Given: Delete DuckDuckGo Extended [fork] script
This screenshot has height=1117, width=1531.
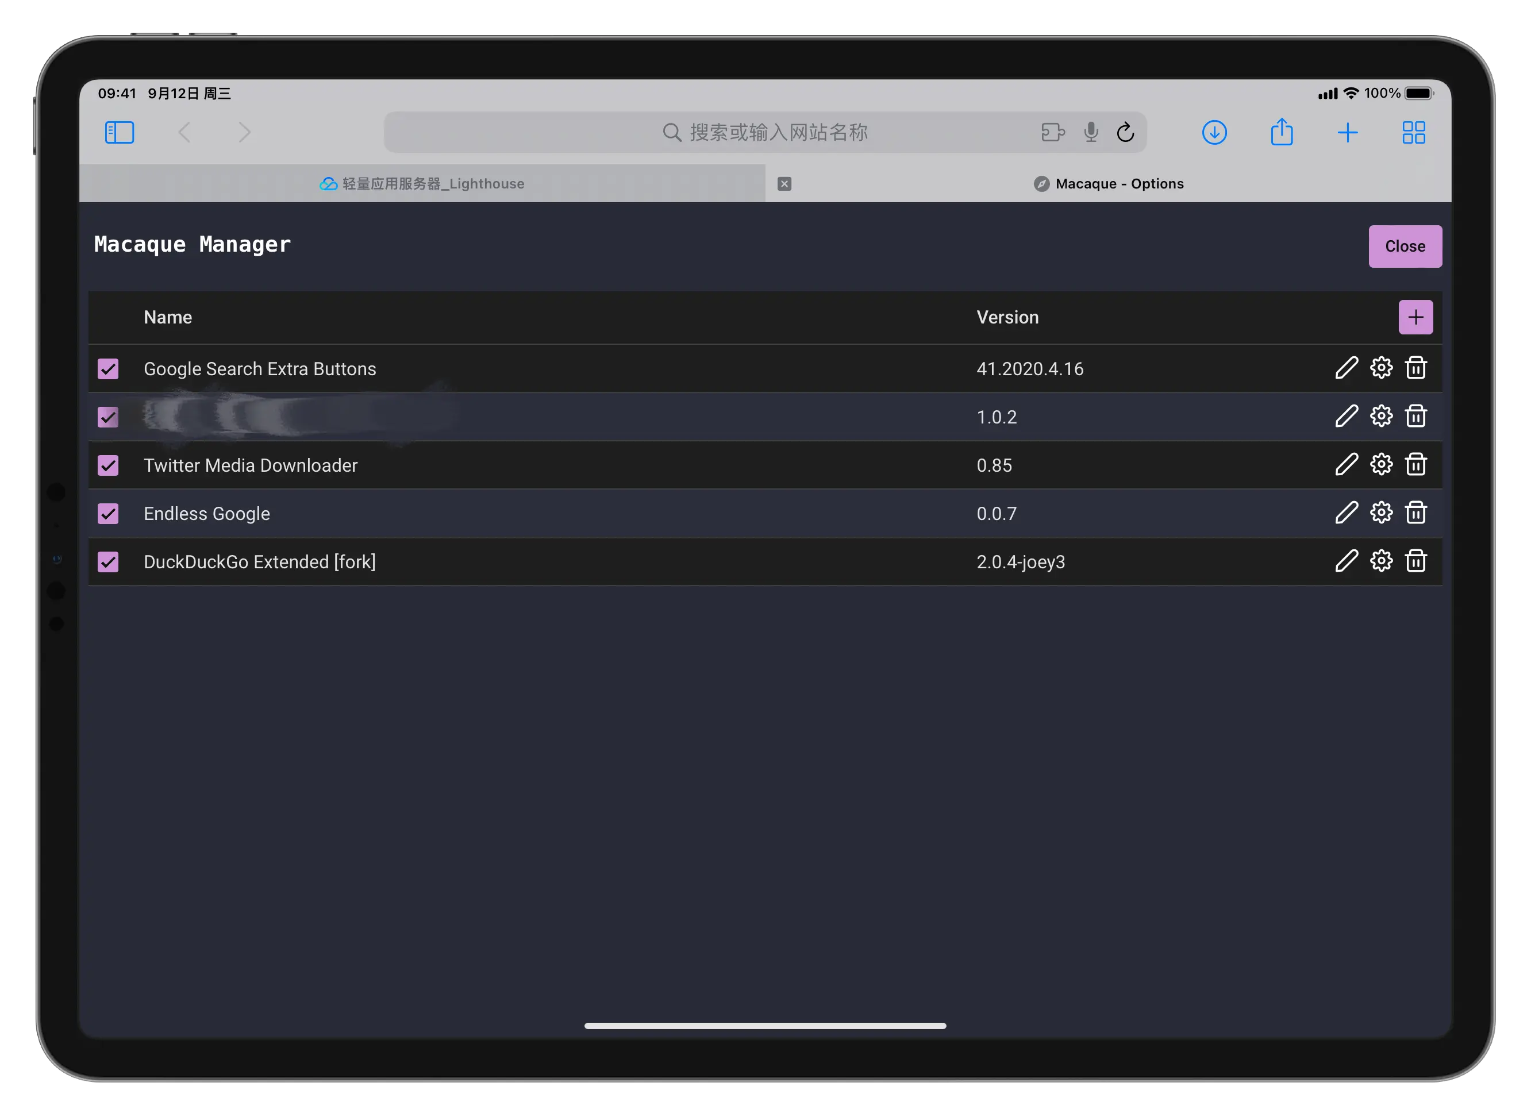Looking at the screenshot, I should 1415,561.
